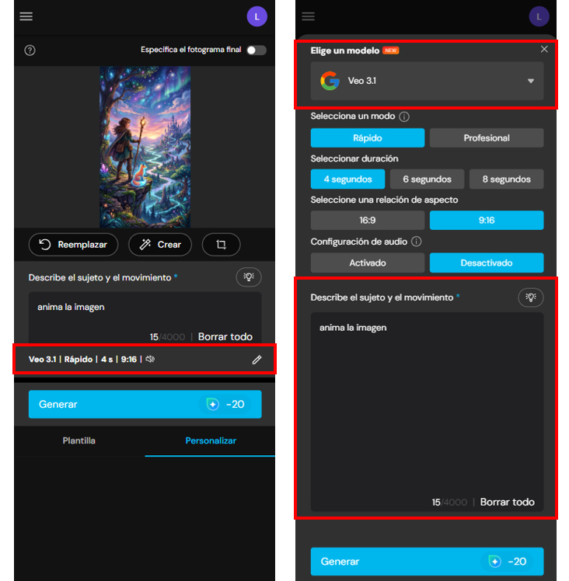Image resolution: width=569 pixels, height=581 pixels.
Task: Click the crop image icon button
Action: pos(221,245)
